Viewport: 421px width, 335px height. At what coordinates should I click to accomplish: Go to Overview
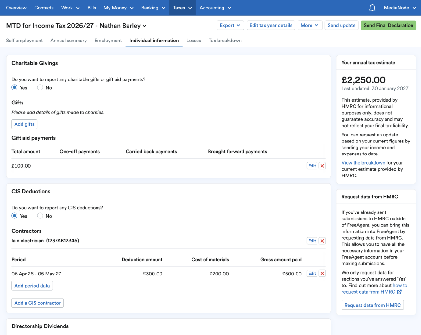pyautogui.click(x=16, y=8)
